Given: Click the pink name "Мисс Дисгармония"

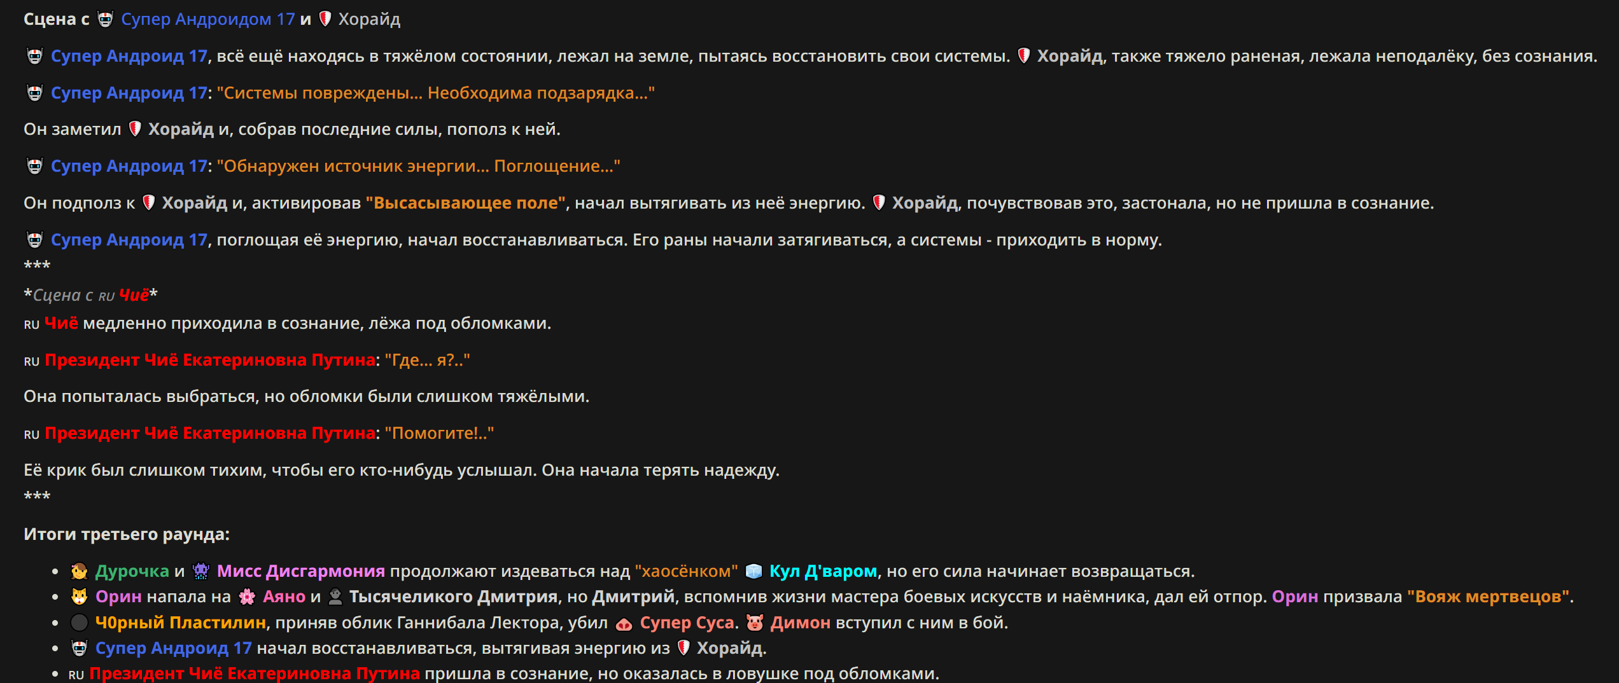Looking at the screenshot, I should (301, 572).
